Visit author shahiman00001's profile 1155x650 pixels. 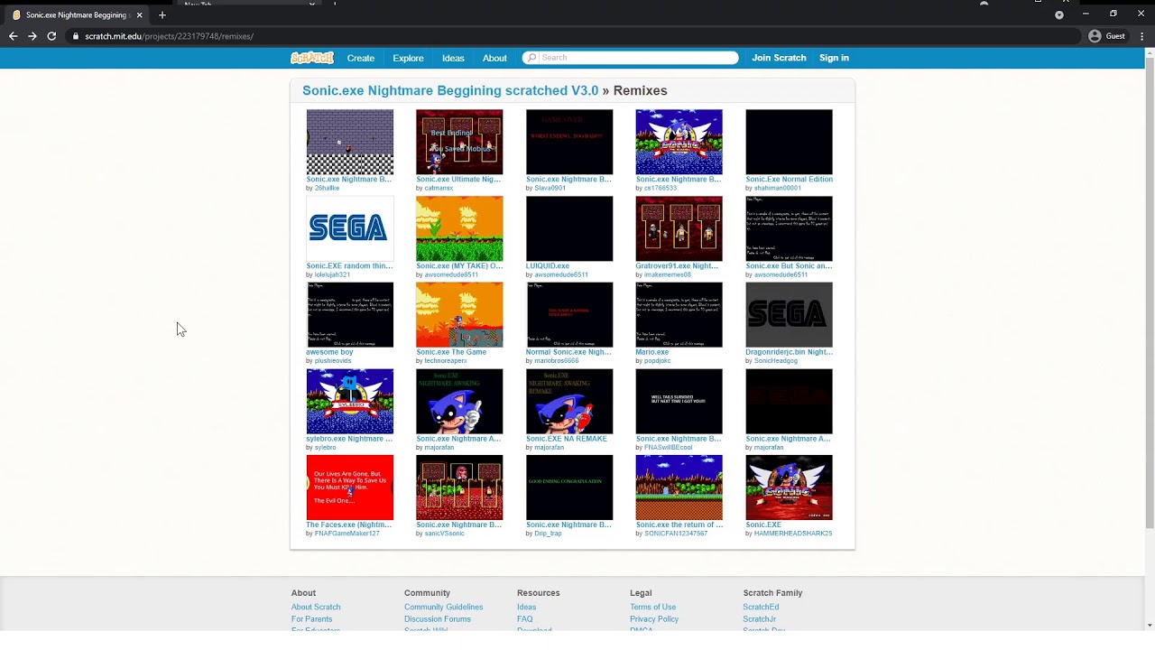tap(778, 188)
